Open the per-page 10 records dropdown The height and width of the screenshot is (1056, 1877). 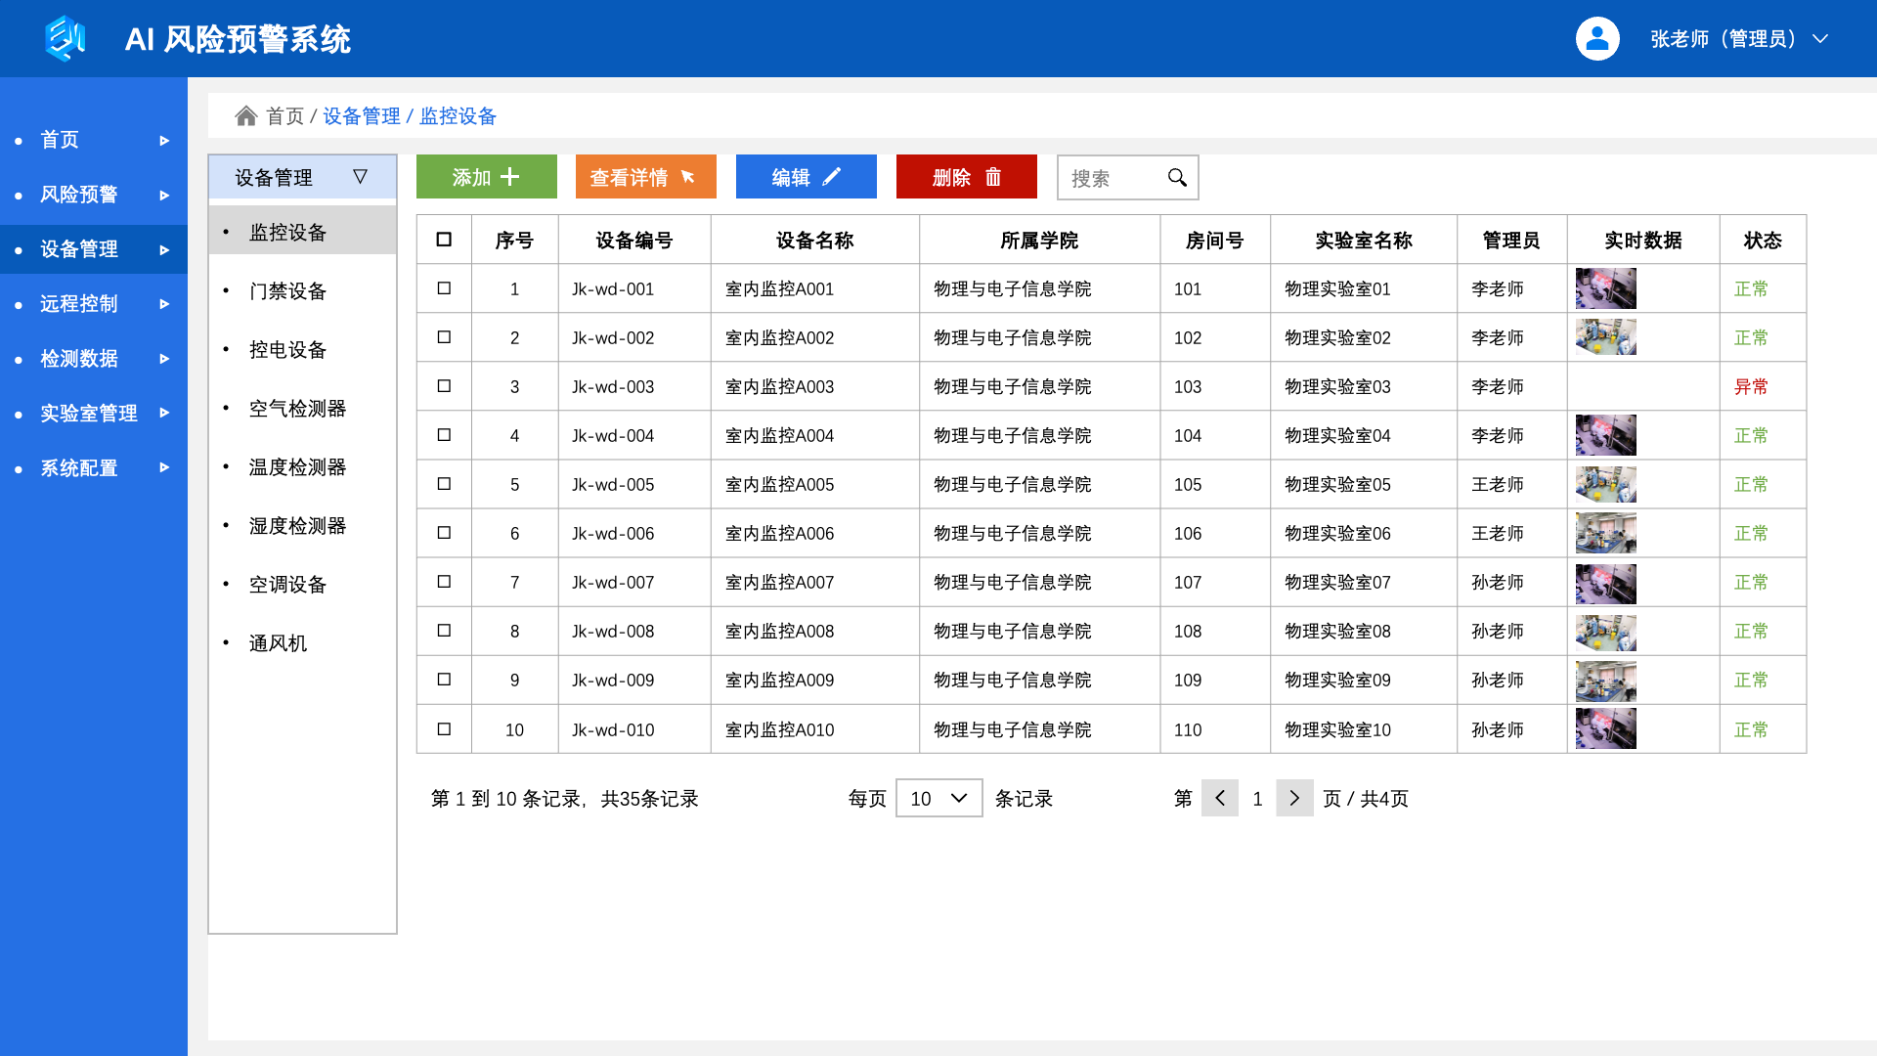pos(938,798)
